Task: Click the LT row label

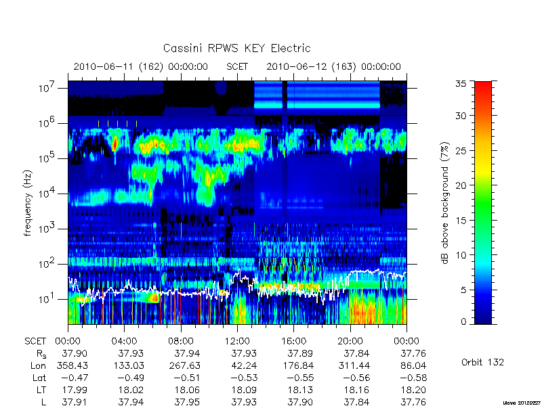Action: tap(41, 390)
